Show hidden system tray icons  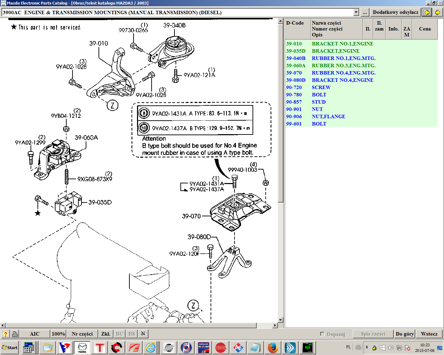367,347
